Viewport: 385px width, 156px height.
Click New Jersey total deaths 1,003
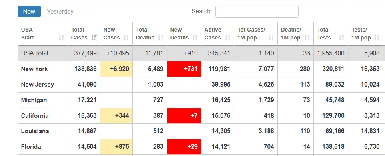click(x=155, y=85)
